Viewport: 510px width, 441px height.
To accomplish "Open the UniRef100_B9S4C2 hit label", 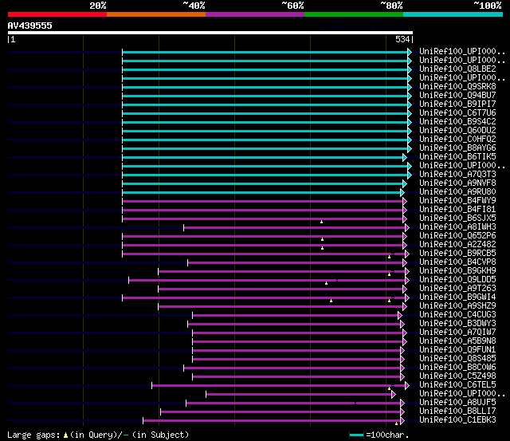I will (x=457, y=122).
